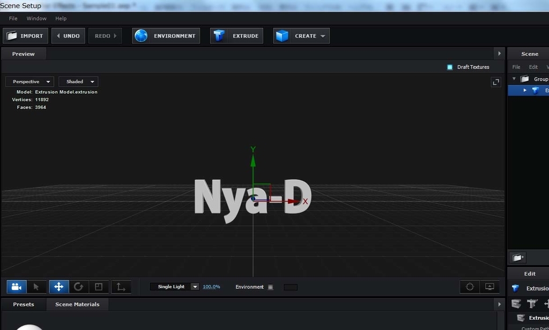The width and height of the screenshot is (549, 330).
Task: Select the scale tool
Action: pyautogui.click(x=99, y=287)
